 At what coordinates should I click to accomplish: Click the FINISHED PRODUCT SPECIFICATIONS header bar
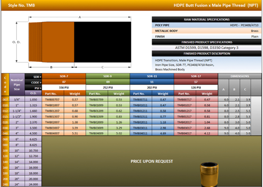point(207,42)
